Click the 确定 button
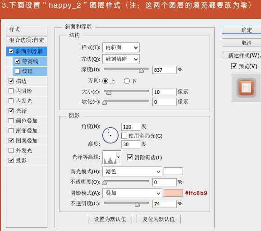Viewport: 261px width, 231px height. 242,30
